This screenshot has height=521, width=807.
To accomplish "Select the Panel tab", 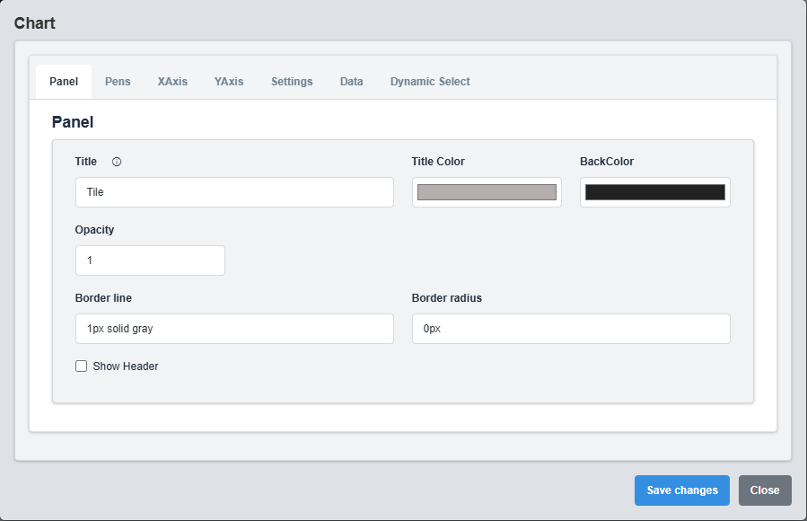I will tap(63, 81).
